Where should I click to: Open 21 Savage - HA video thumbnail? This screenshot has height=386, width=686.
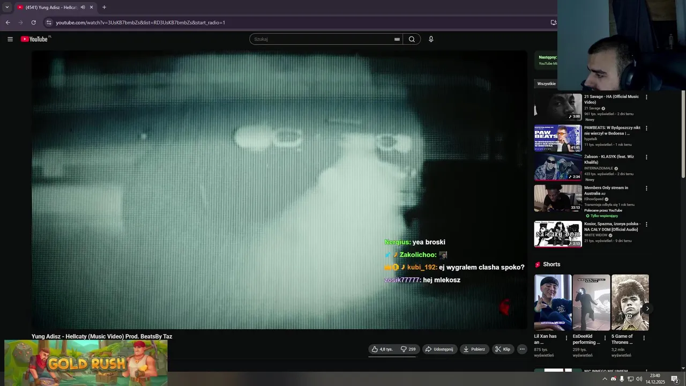pyautogui.click(x=558, y=107)
